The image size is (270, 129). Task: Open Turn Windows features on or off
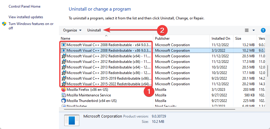click(31, 26)
